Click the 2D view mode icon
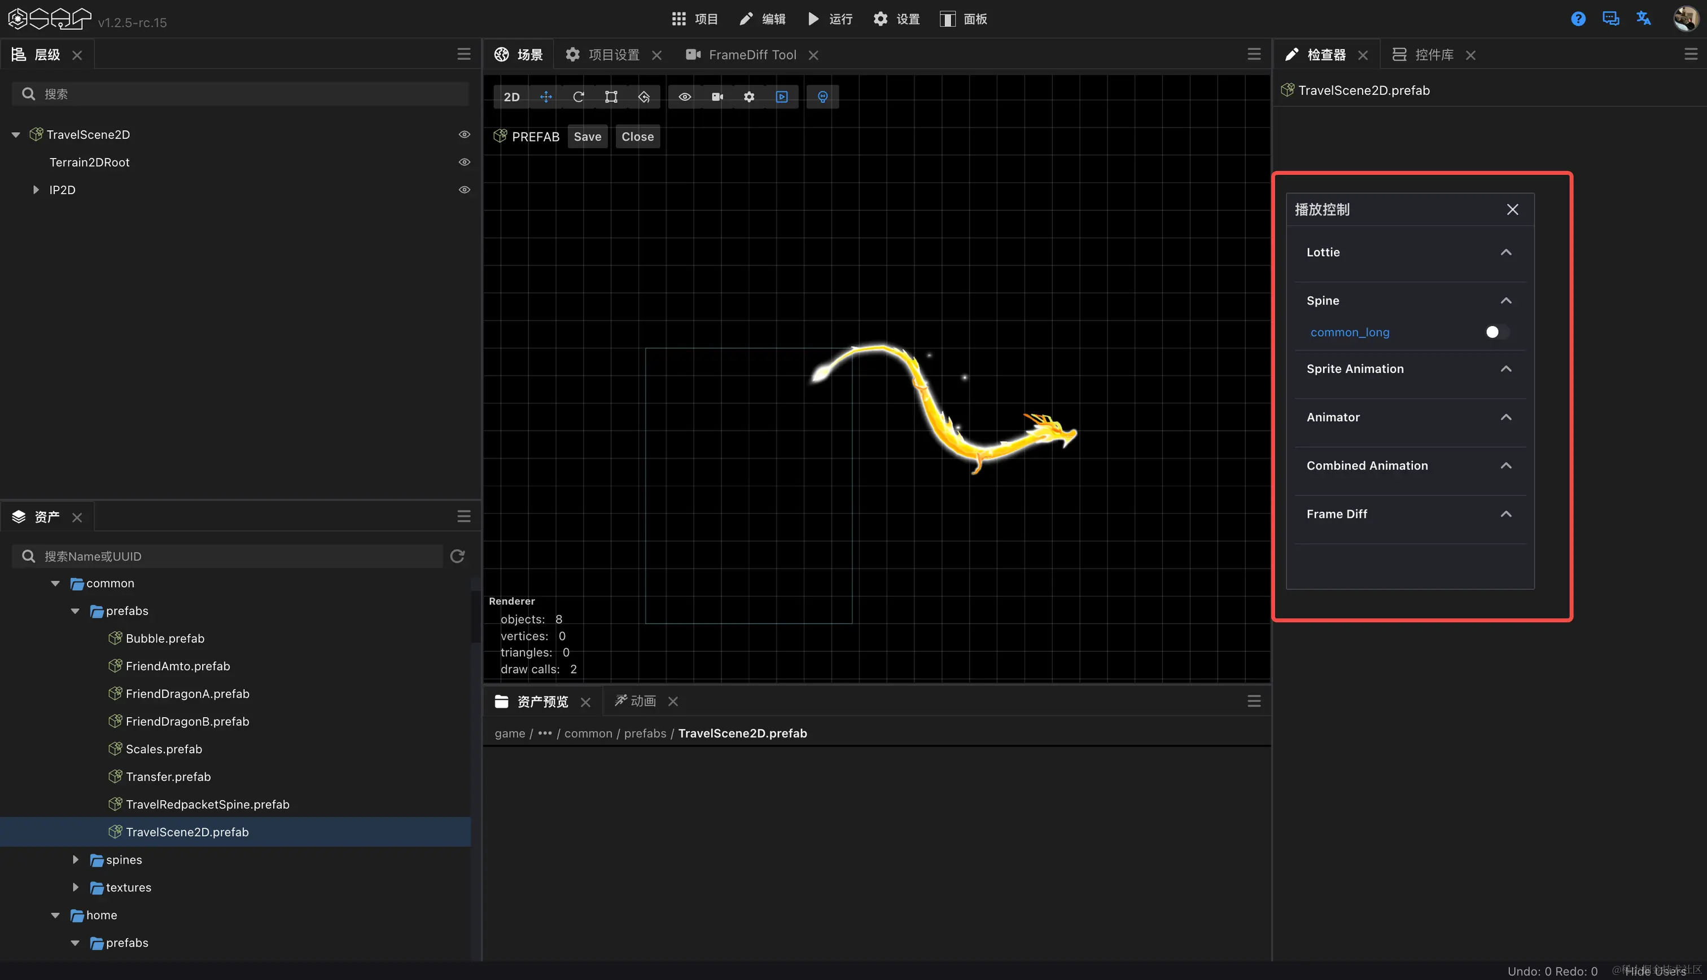 (x=511, y=96)
